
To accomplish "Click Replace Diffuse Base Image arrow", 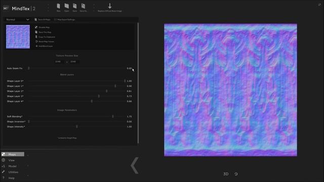I will pos(110,6).
